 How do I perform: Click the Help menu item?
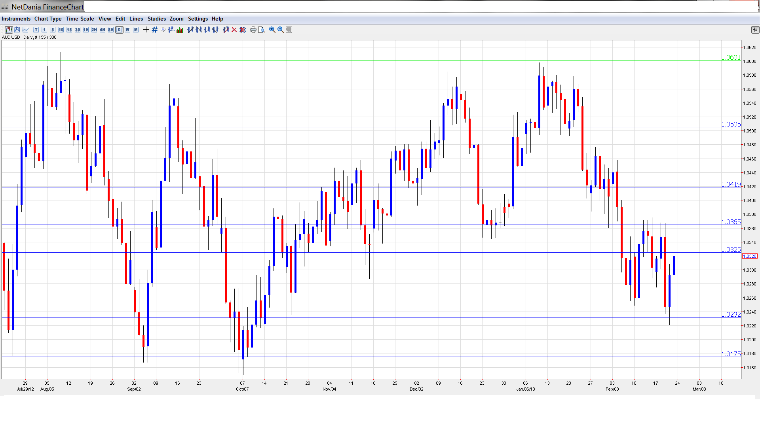coord(217,19)
